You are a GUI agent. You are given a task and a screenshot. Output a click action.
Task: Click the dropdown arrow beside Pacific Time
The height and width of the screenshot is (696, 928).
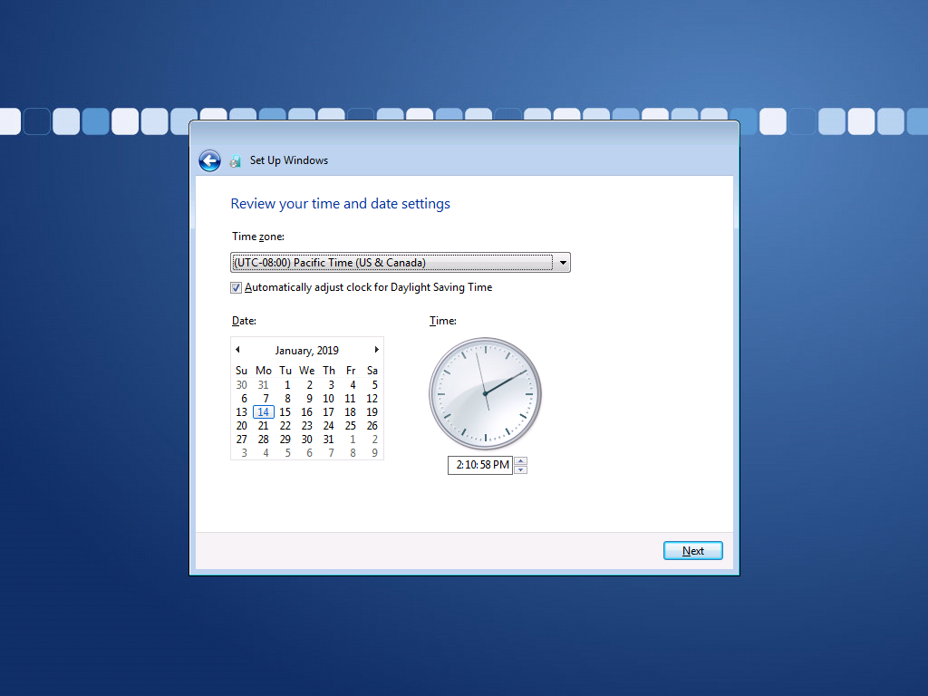pos(563,263)
